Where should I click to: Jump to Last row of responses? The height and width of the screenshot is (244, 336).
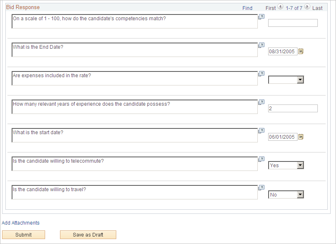coord(317,8)
